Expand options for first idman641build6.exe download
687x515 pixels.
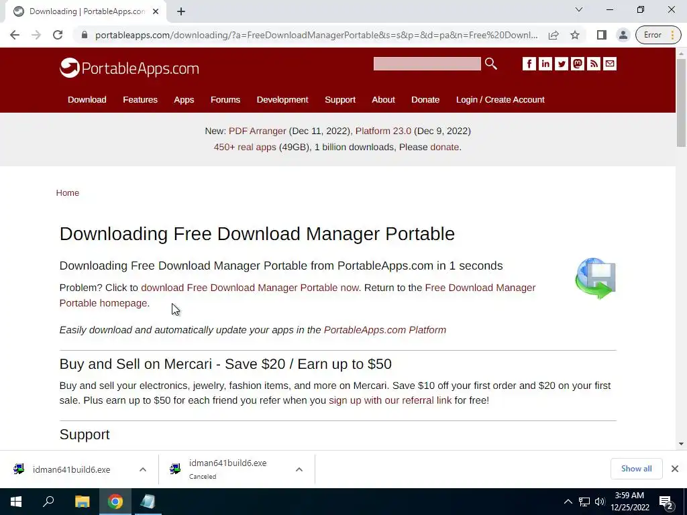pos(143,469)
